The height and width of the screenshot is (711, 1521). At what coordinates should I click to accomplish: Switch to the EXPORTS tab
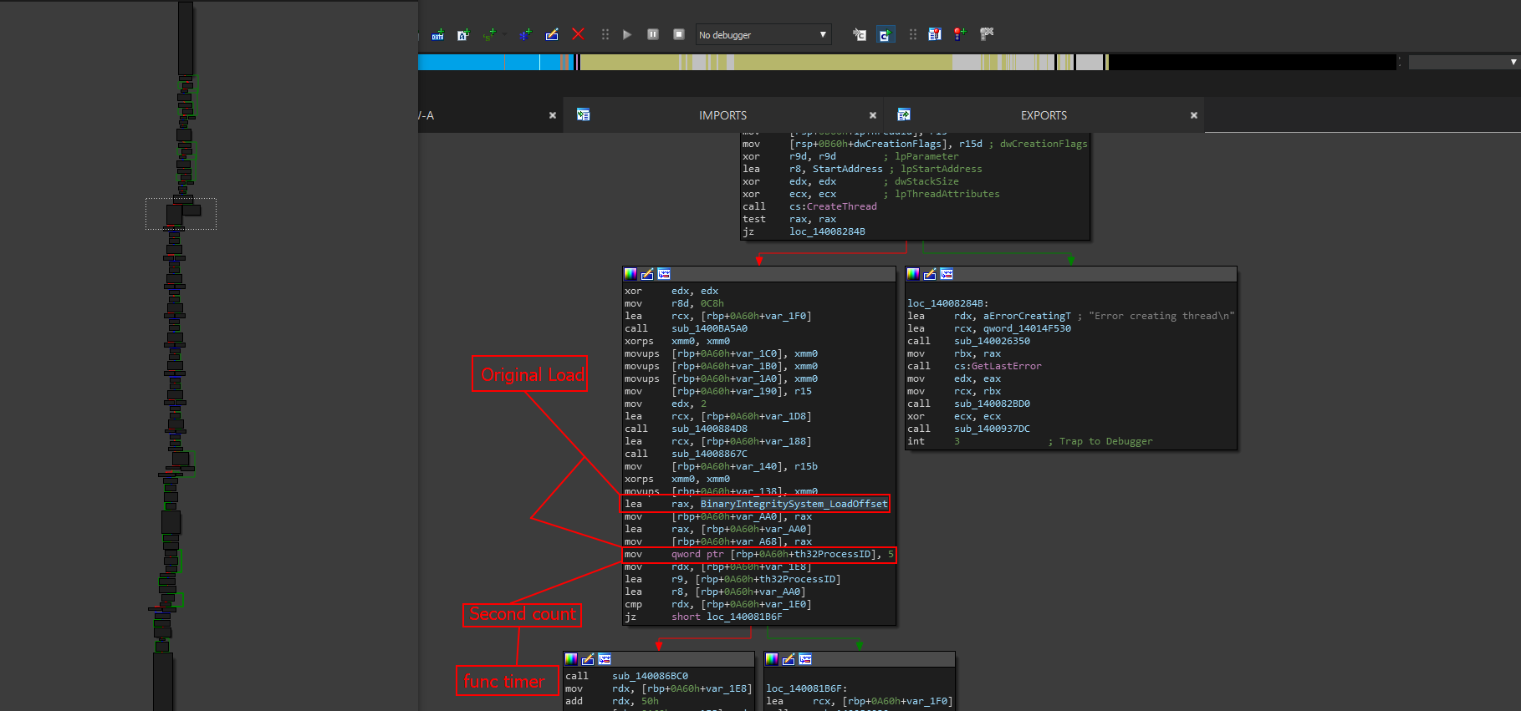click(x=1043, y=115)
